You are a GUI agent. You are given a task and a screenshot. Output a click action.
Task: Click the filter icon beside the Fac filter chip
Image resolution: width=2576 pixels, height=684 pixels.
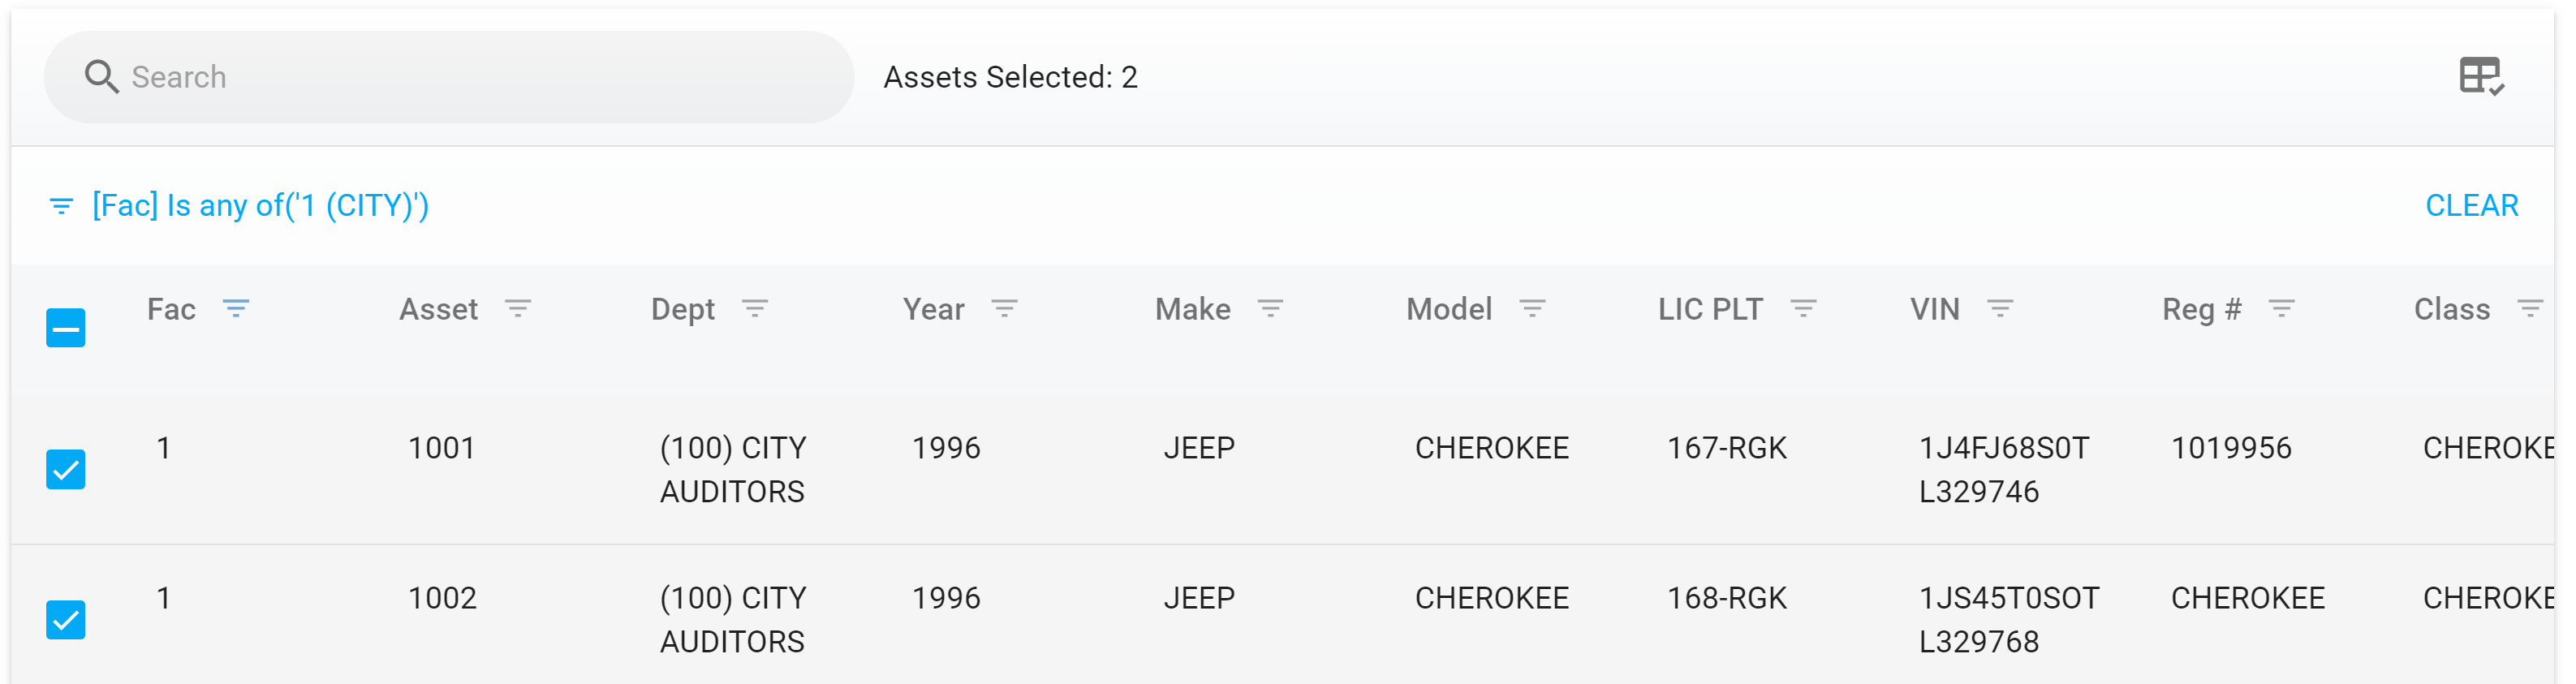60,205
